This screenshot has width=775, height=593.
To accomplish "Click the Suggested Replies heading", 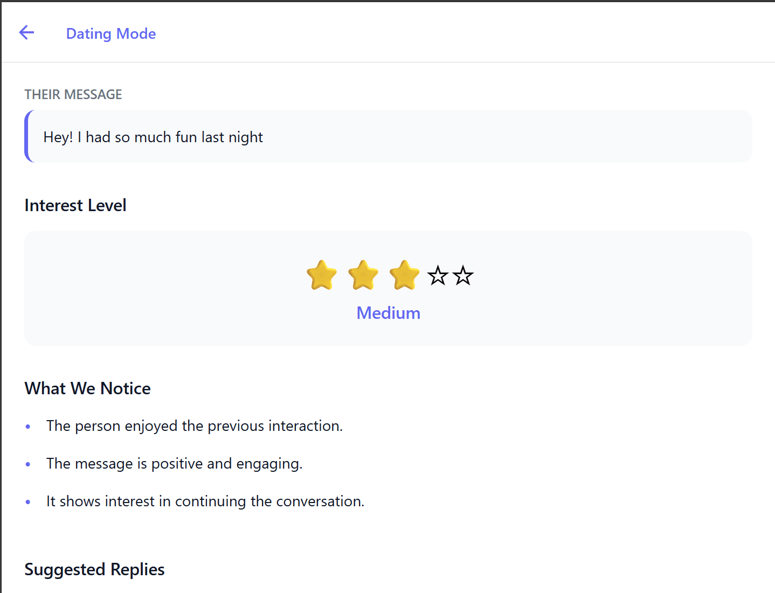I will [x=94, y=569].
